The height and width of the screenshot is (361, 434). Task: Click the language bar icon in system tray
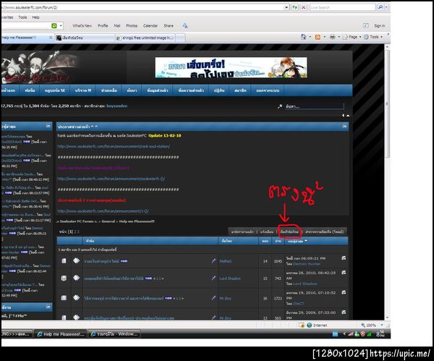point(335,334)
